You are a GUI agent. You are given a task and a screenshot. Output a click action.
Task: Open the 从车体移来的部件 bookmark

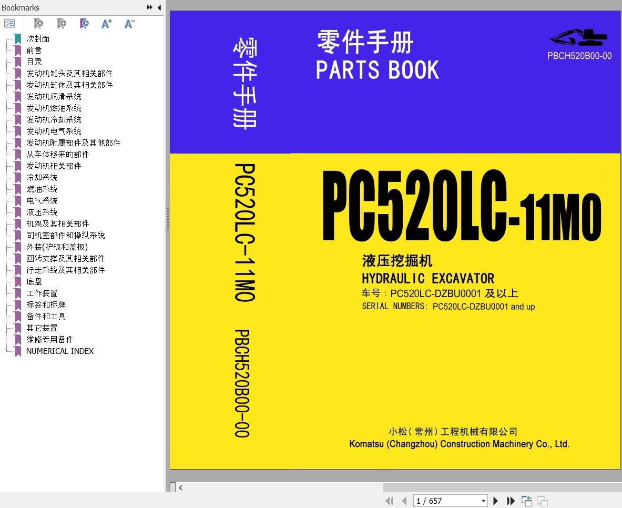point(58,155)
